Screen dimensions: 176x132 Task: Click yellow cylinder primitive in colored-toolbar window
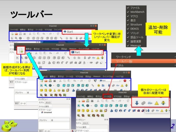click(x=46, y=90)
